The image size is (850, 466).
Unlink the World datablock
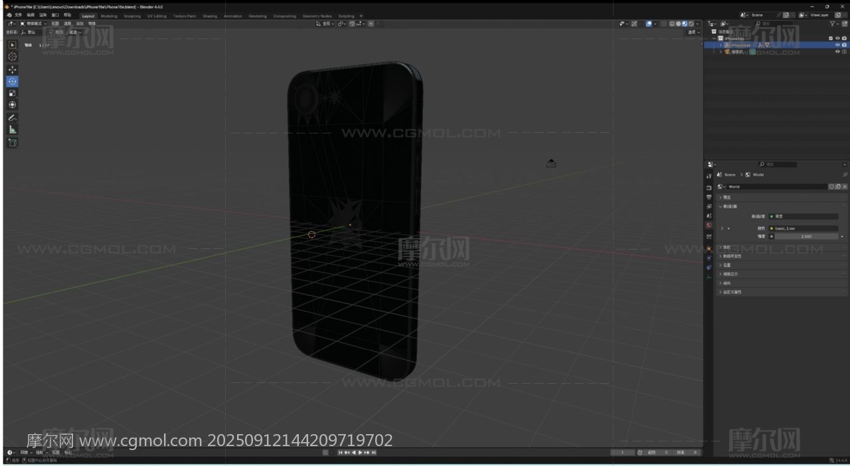coord(845,187)
